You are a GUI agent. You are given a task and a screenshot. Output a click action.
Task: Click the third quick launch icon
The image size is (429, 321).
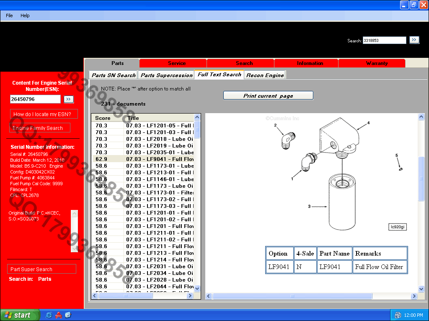[68, 315]
